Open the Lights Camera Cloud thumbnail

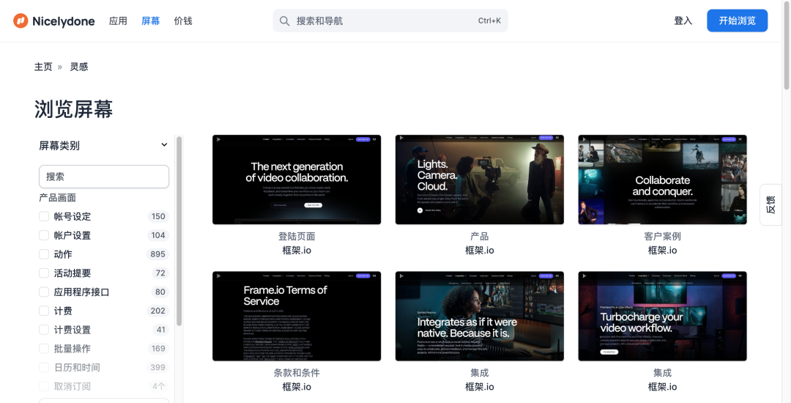point(479,180)
